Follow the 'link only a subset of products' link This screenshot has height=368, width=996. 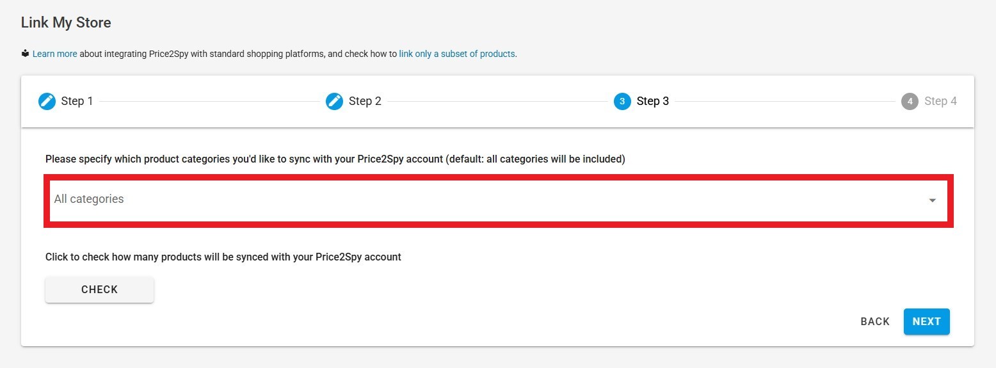(x=457, y=54)
